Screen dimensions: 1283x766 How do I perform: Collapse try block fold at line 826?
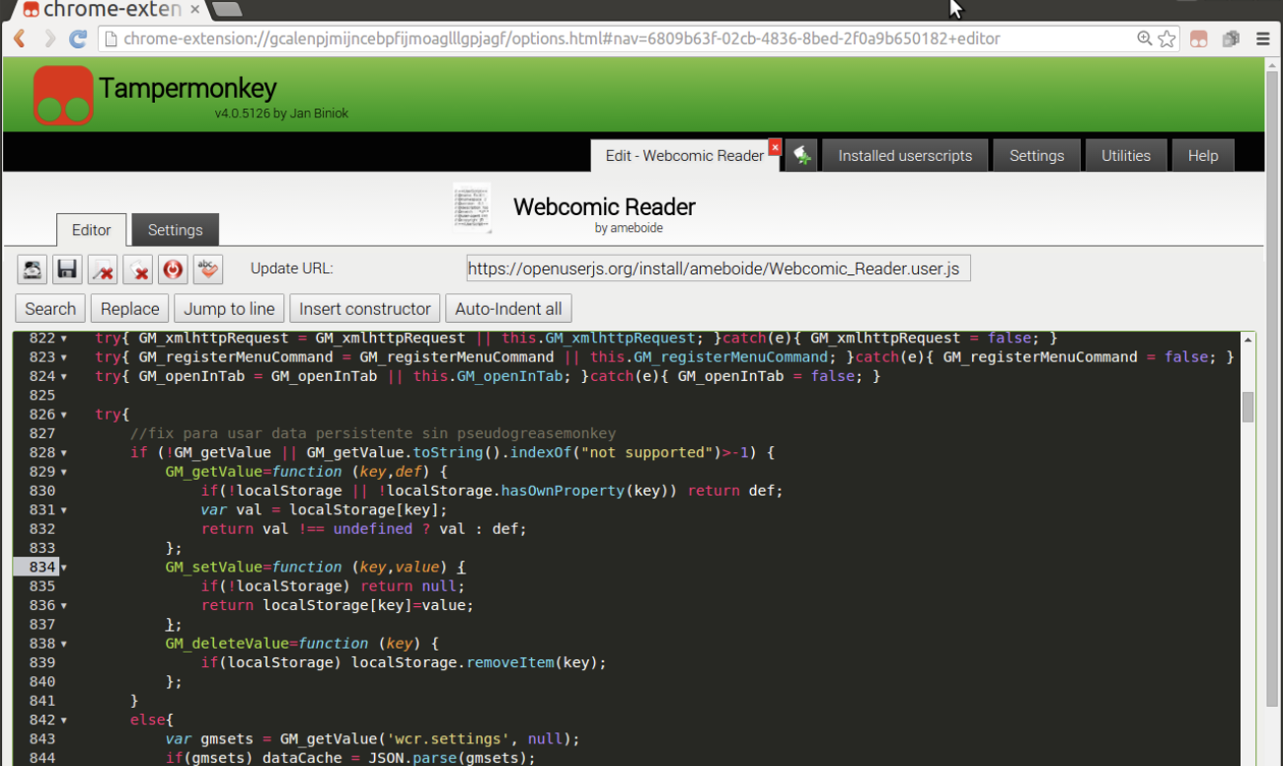(64, 415)
